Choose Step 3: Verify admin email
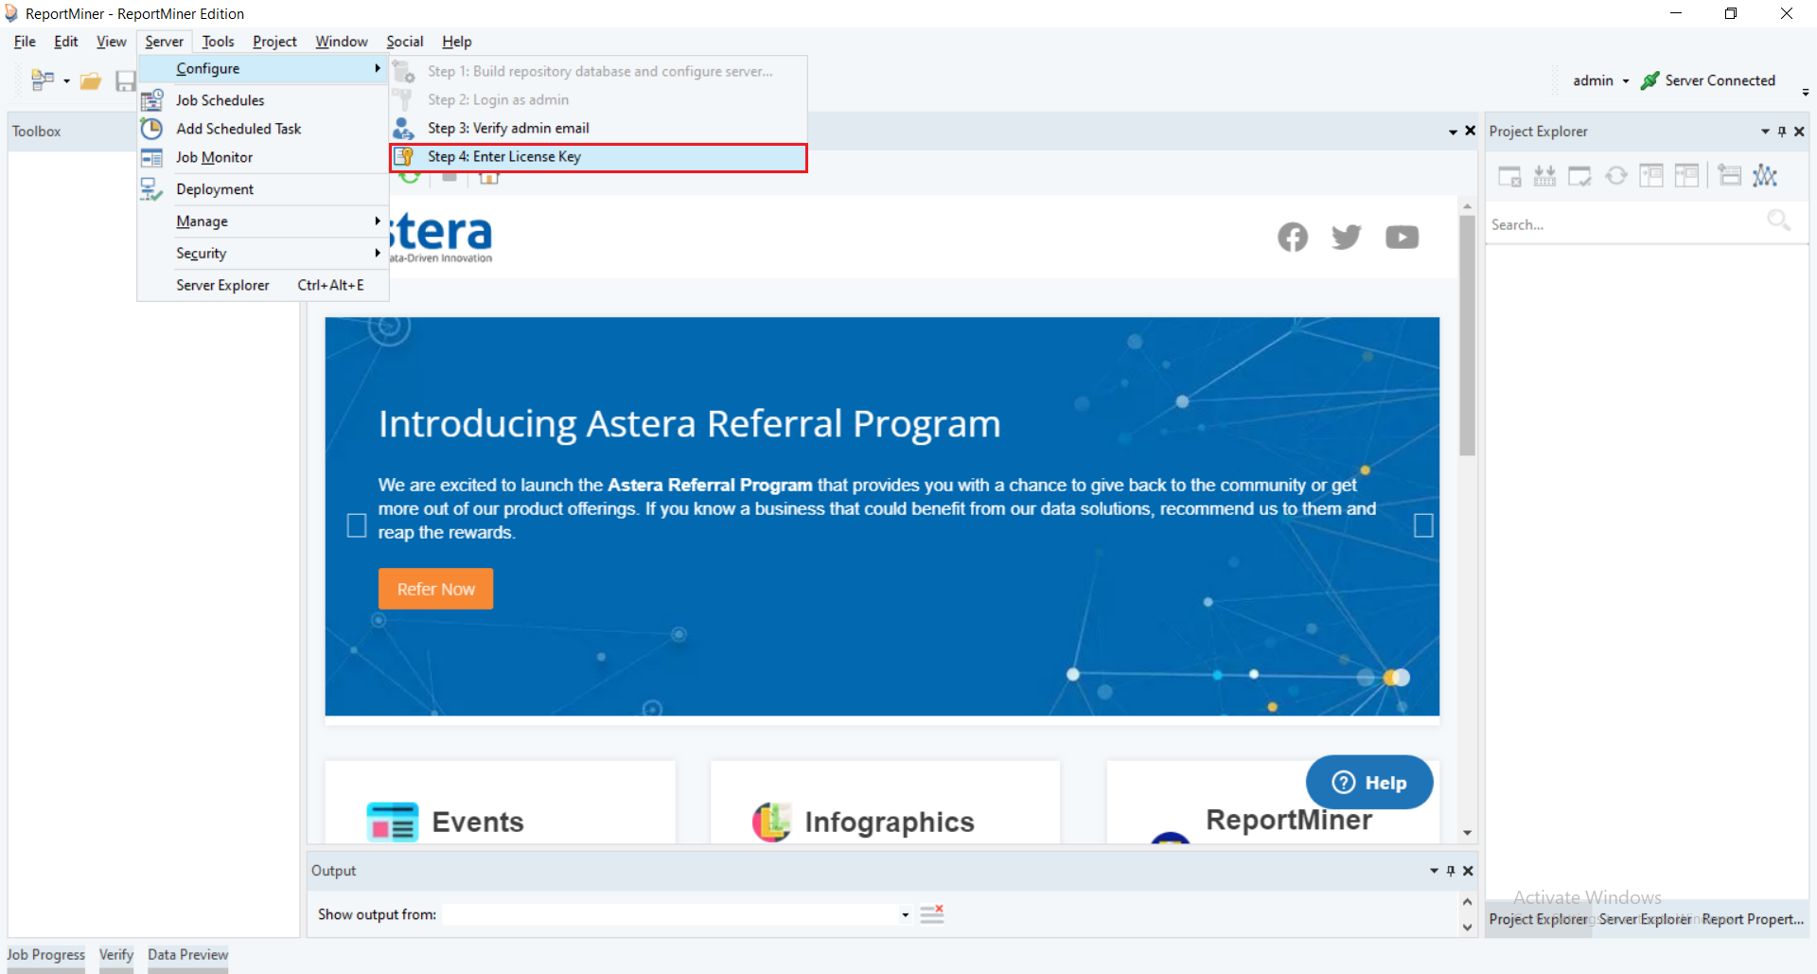This screenshot has height=974, width=1817. 598,128
